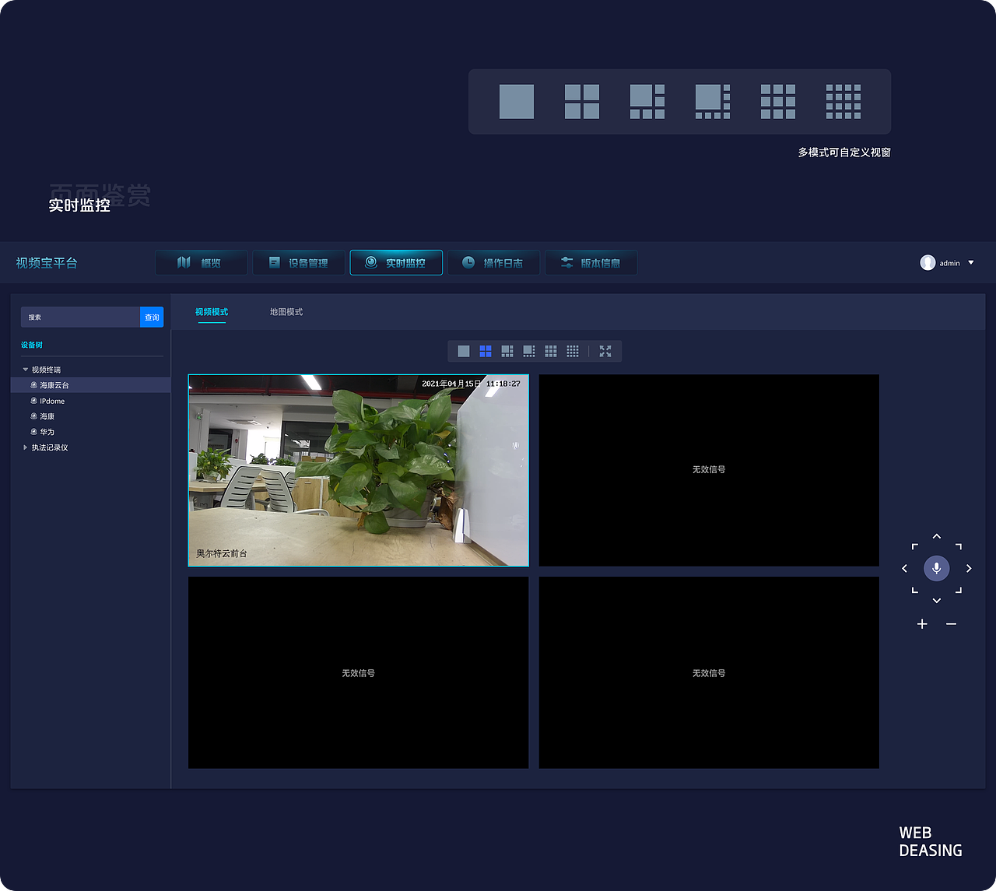
Task: Click the large 4x4 grid icon in the top banner
Action: tap(843, 102)
